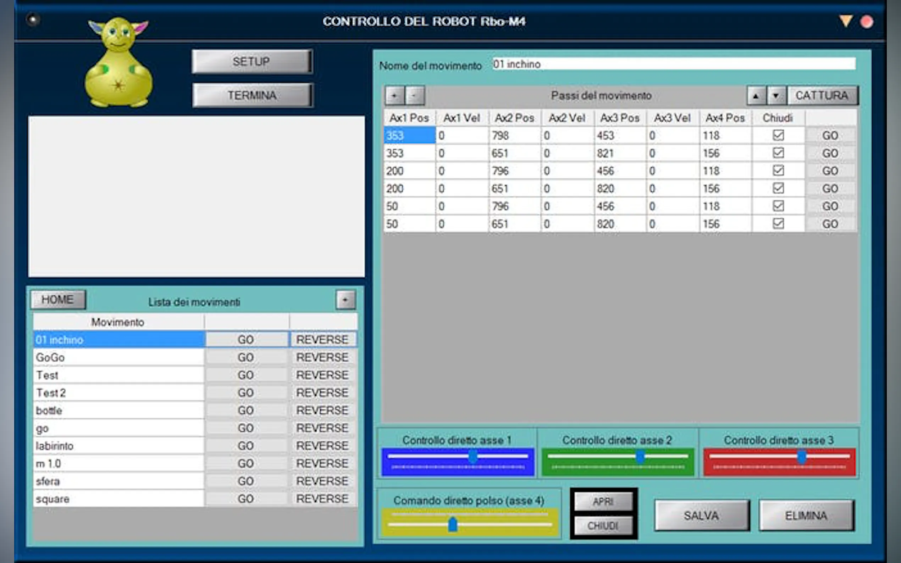Move step up with up-arrow icon
Screen dimensions: 901x563
(756, 96)
